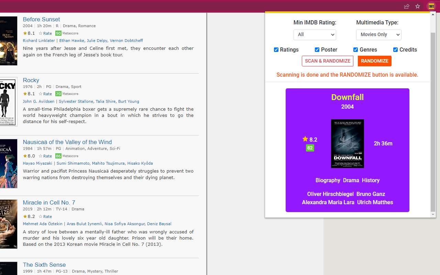Screen dimensions: 440x275
Task: Uncheck the Credits checkbox
Action: (395, 50)
